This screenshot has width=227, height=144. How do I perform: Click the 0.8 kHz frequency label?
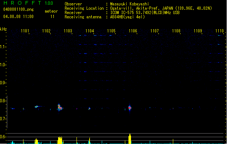click(x=3, y=101)
